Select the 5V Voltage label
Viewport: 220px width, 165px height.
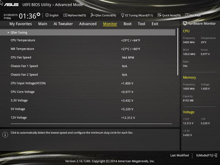[x=18, y=109]
